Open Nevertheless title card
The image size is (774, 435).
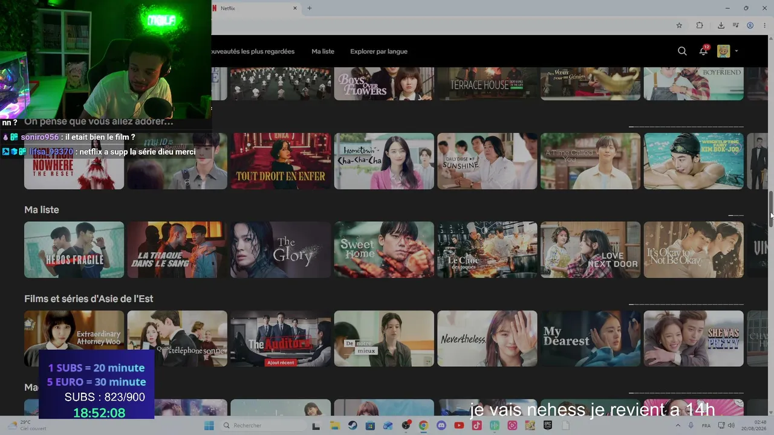[487, 338]
